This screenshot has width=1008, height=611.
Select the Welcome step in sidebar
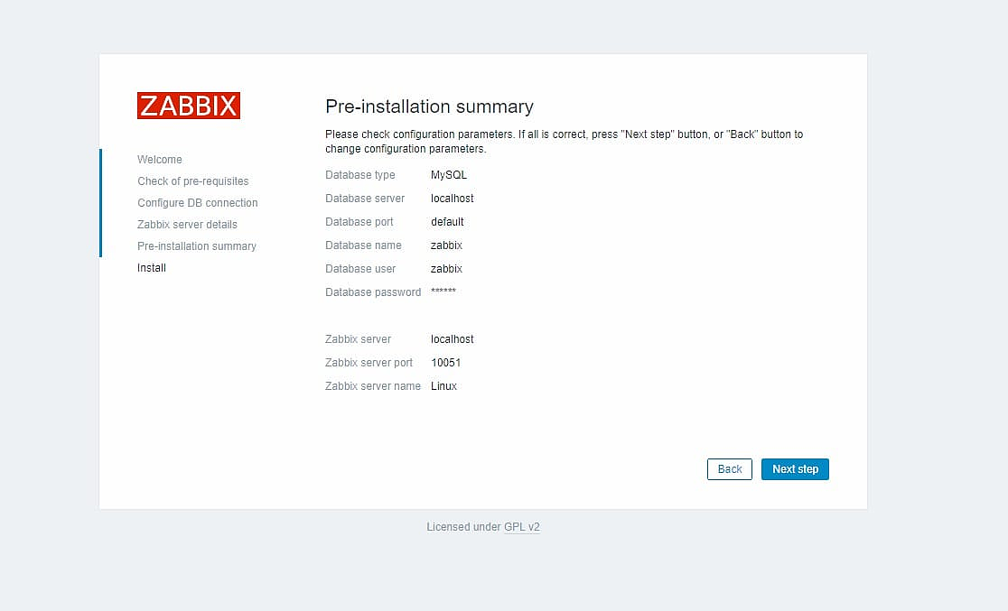point(160,160)
